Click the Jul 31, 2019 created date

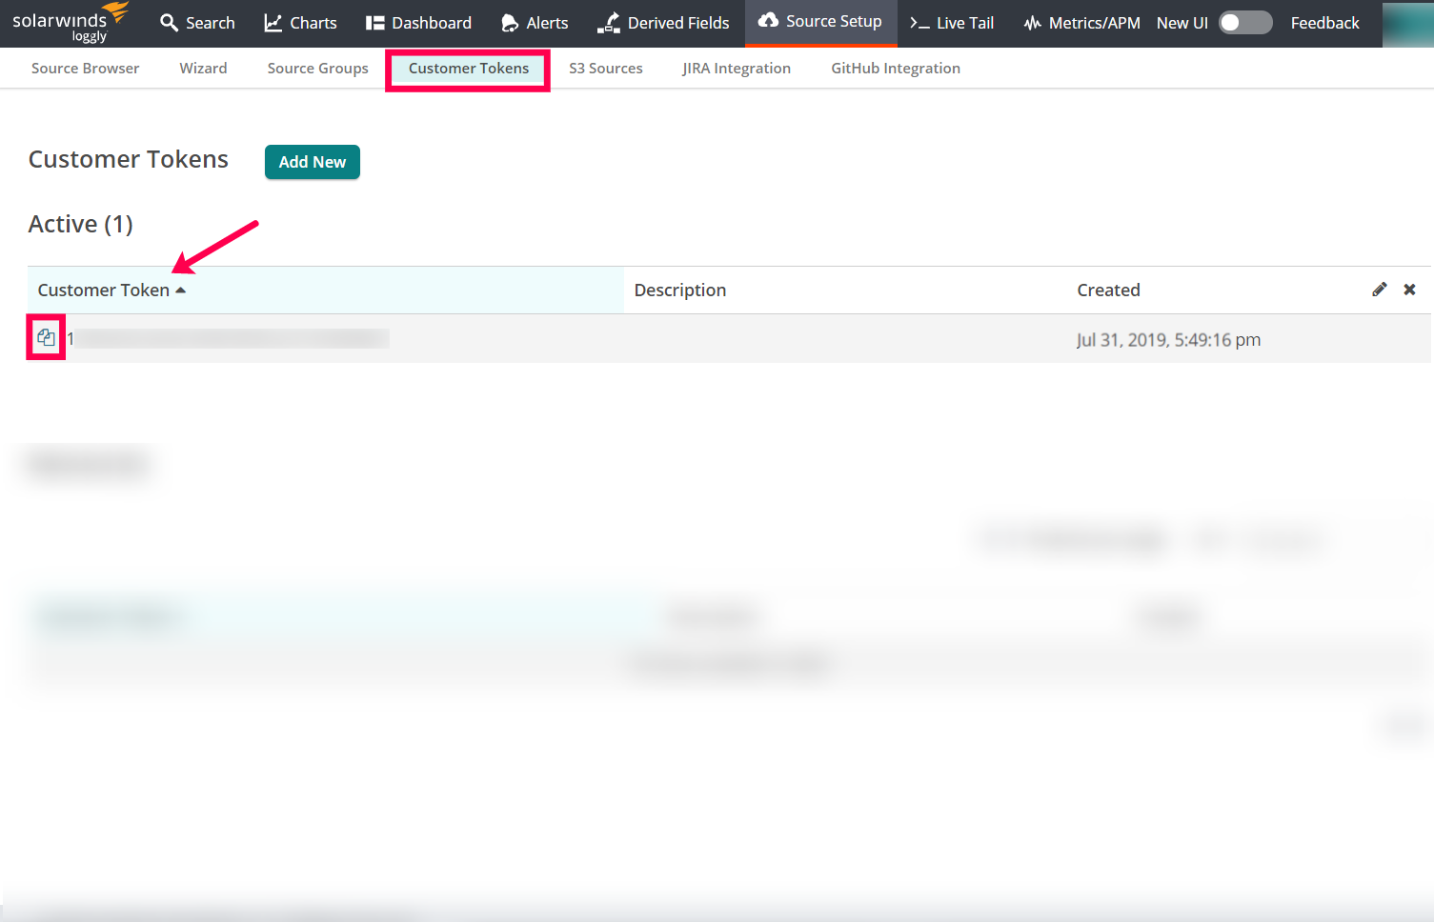(x=1168, y=340)
